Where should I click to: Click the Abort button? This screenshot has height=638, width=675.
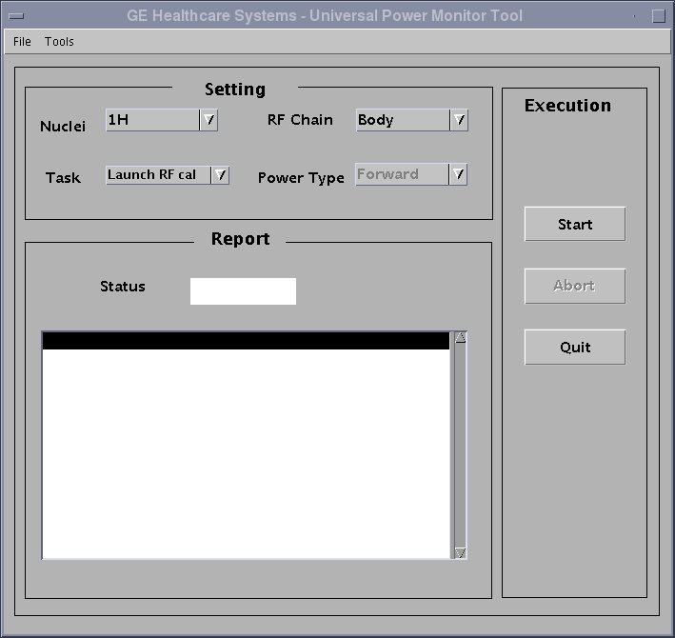coord(574,286)
